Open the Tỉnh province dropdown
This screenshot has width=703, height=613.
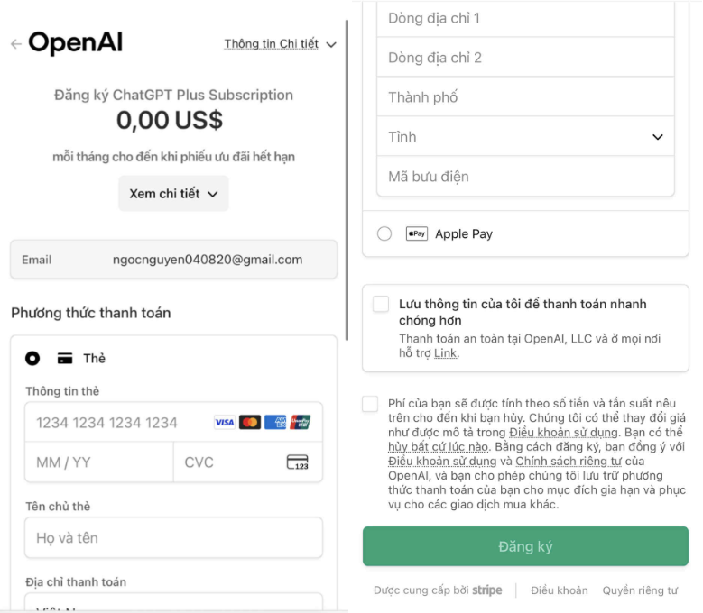525,136
